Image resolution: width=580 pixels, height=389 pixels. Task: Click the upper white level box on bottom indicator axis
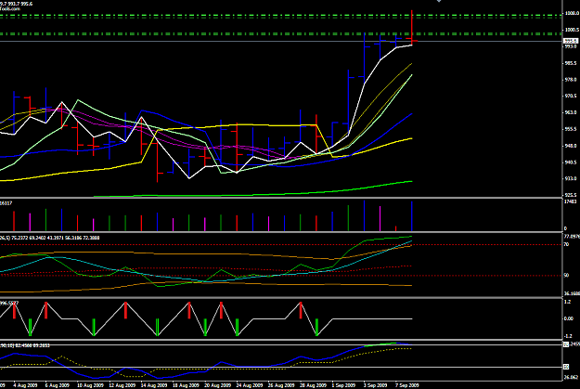point(566,344)
